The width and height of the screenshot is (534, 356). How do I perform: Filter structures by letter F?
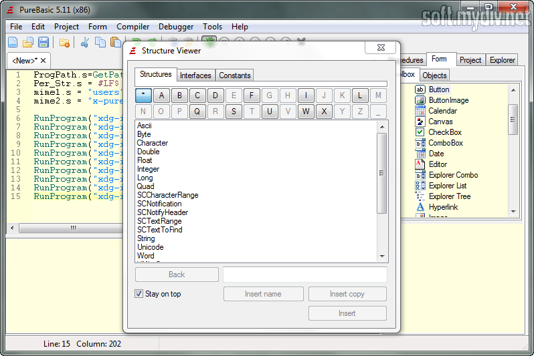point(252,96)
